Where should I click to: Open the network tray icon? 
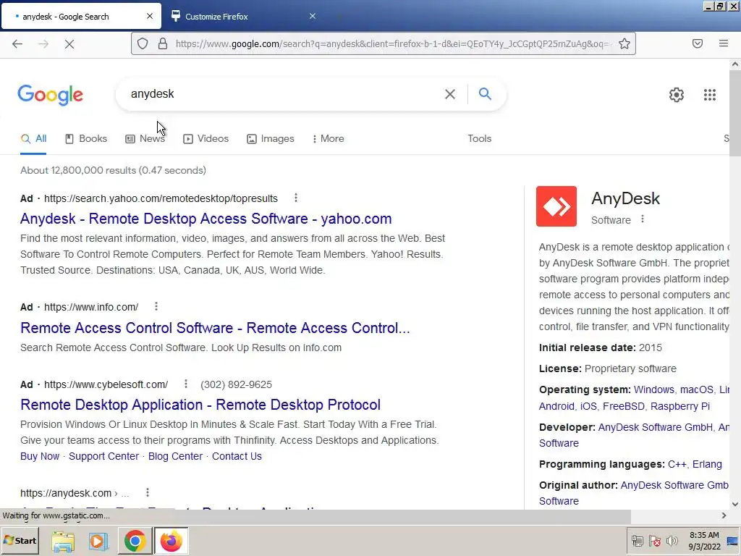(x=637, y=541)
